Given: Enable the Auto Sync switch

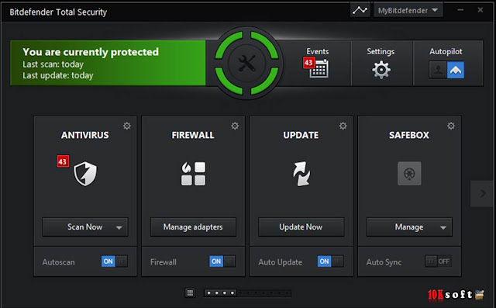Looking at the screenshot, I should (x=439, y=261).
